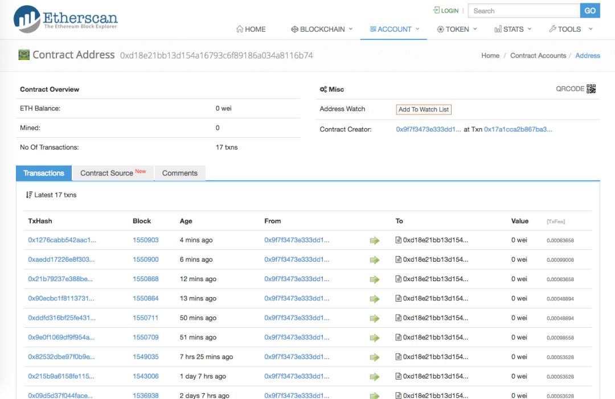Click contract file icon in block 1550900 row
This screenshot has height=399, width=615.
coord(398,260)
